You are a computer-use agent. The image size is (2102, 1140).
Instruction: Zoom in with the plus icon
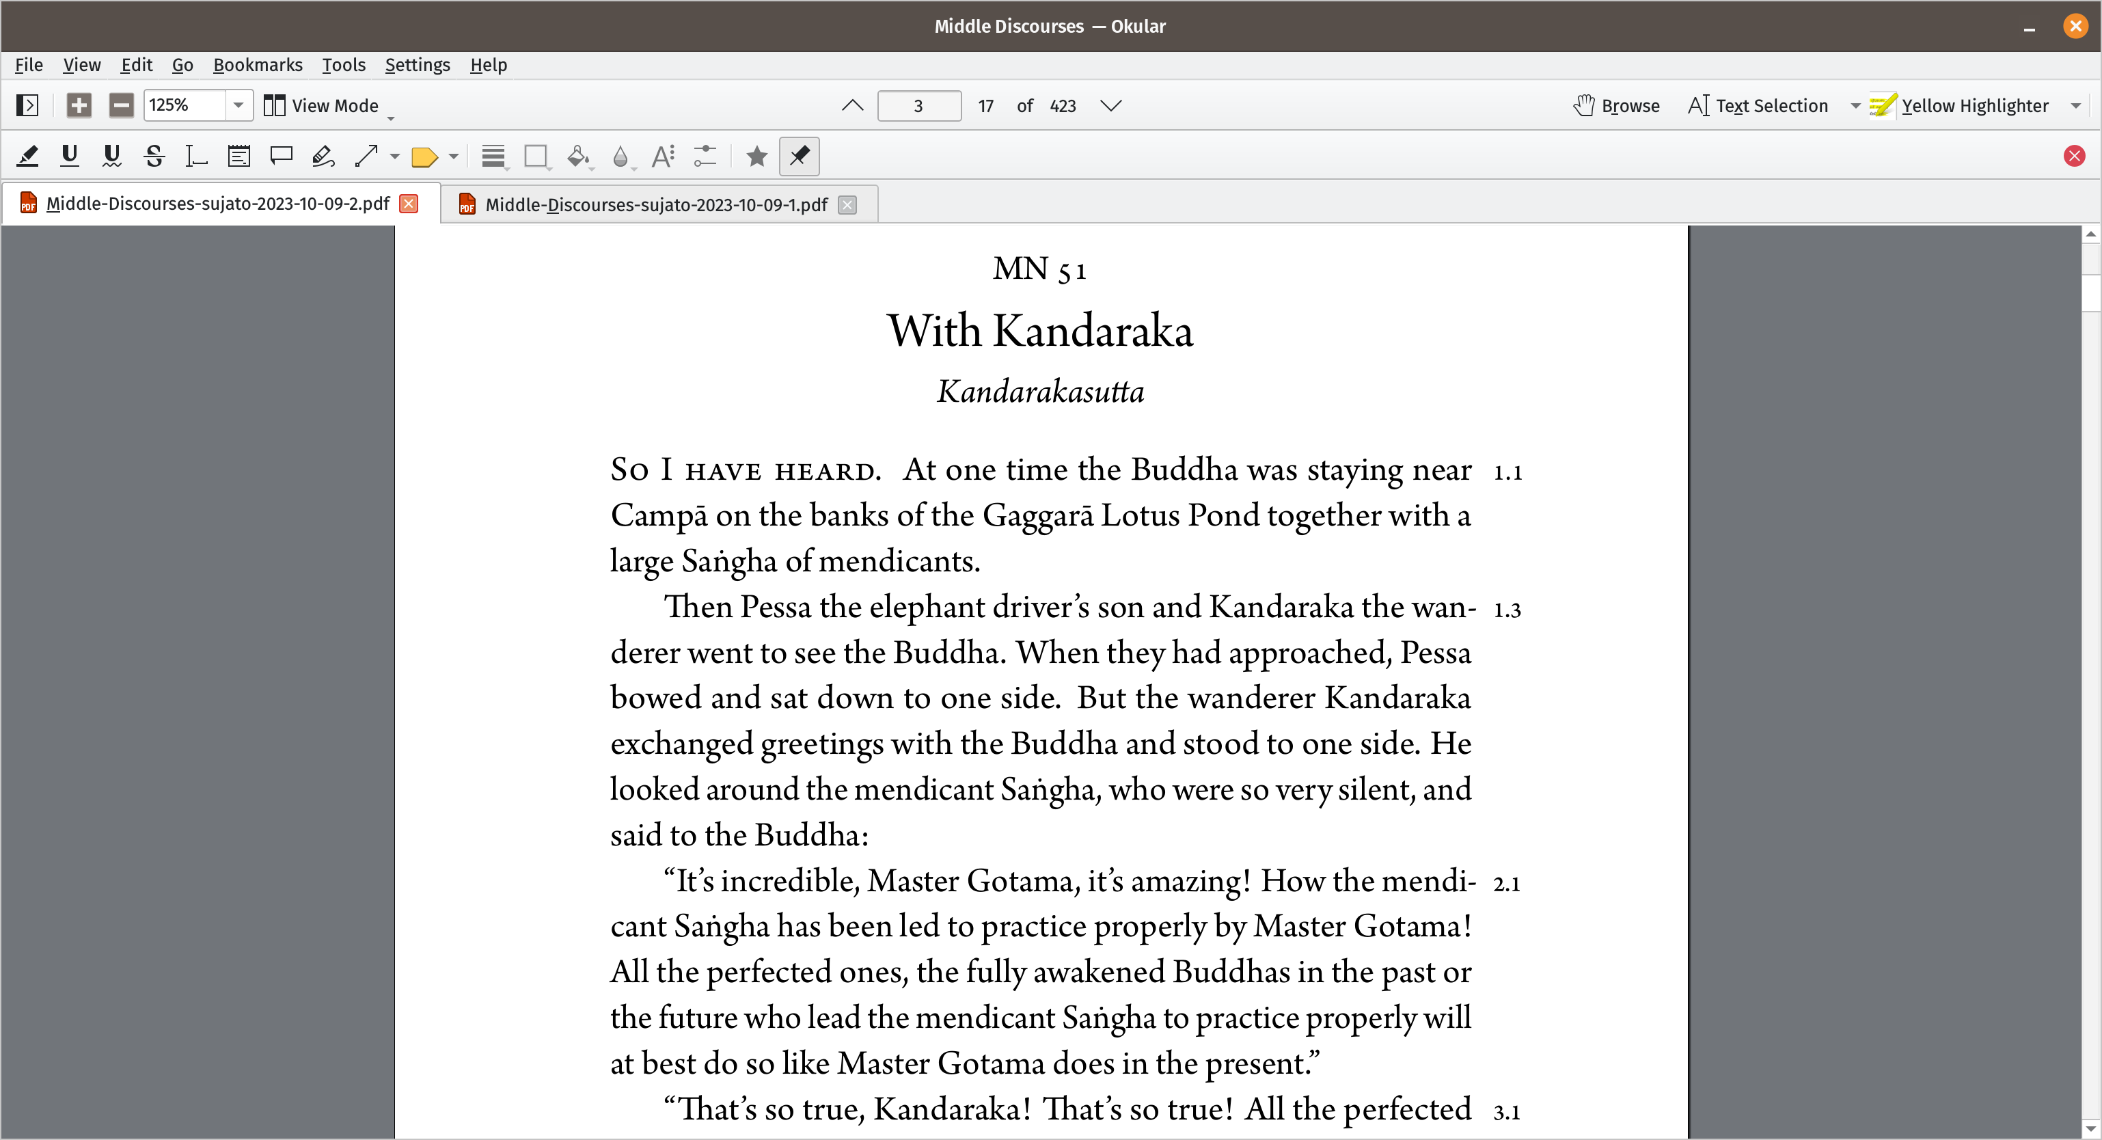tap(79, 105)
